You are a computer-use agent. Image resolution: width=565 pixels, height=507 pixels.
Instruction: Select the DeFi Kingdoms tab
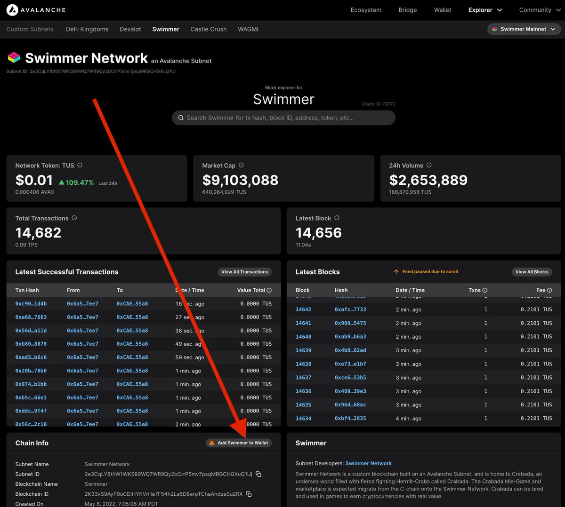tap(87, 29)
